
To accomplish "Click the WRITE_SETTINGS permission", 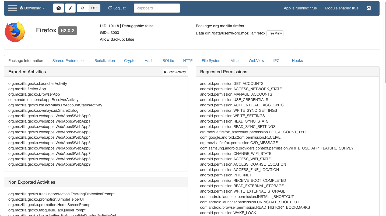I will 232,116.
